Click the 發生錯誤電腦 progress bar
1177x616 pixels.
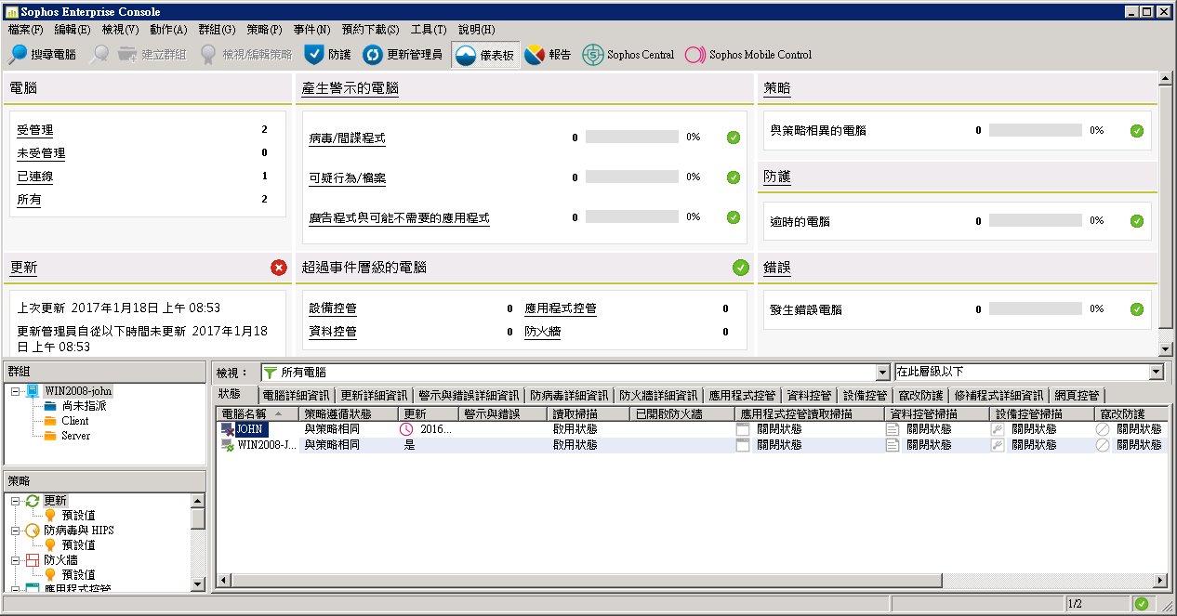coord(1036,309)
